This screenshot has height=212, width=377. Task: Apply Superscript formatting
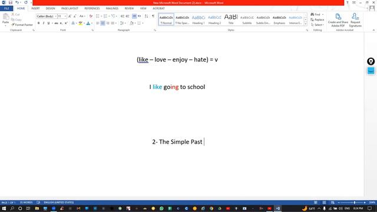(x=66, y=23)
